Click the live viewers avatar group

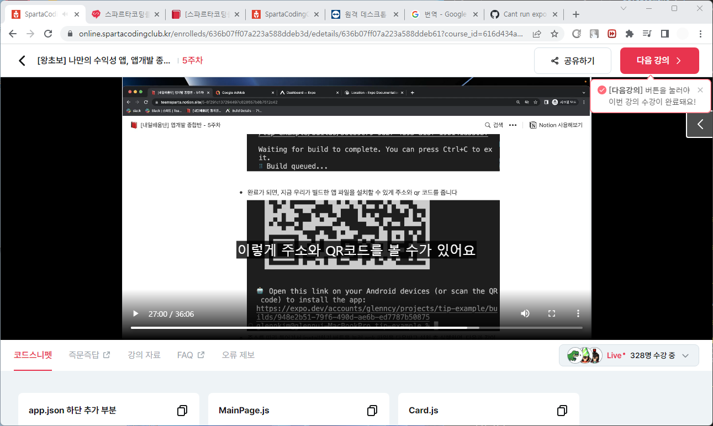point(584,355)
